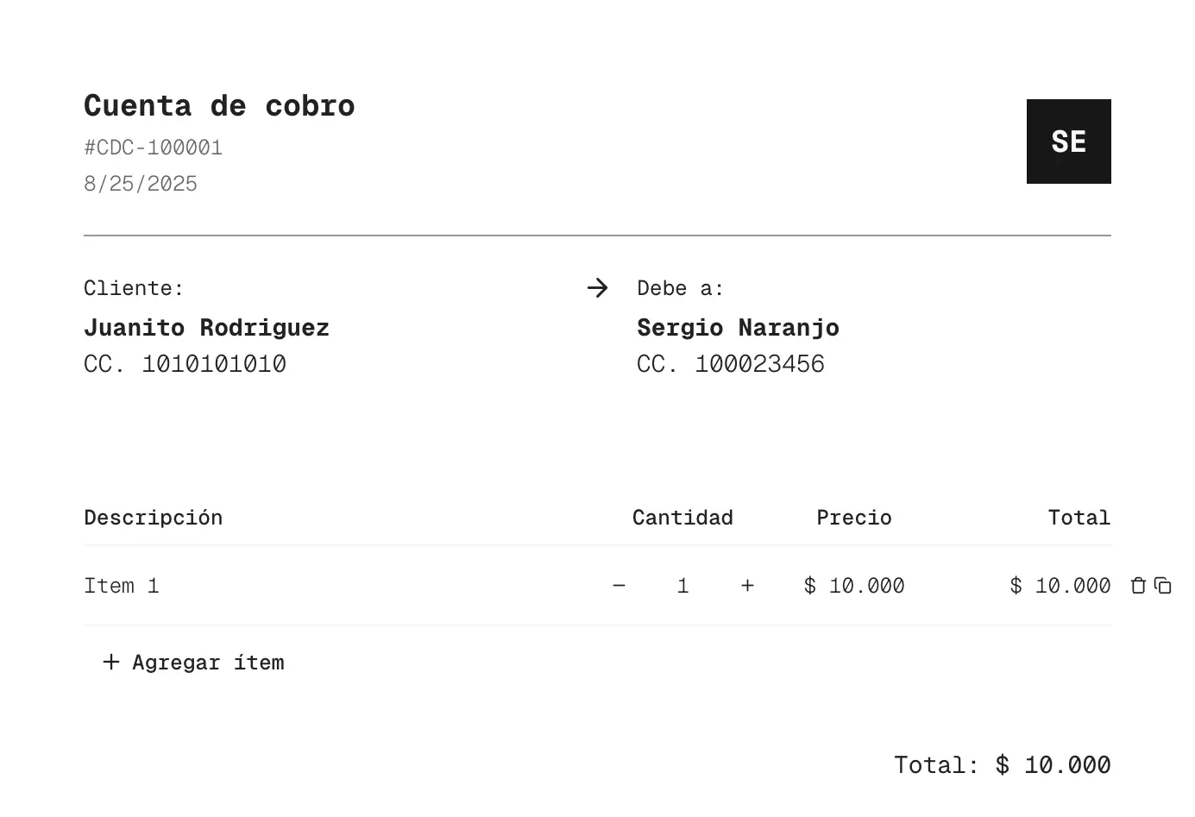Image resolution: width=1195 pixels, height=817 pixels.
Task: Edit payee name Sergio Naranjo
Action: (738, 328)
